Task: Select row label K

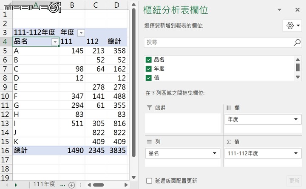Action: 36,142
